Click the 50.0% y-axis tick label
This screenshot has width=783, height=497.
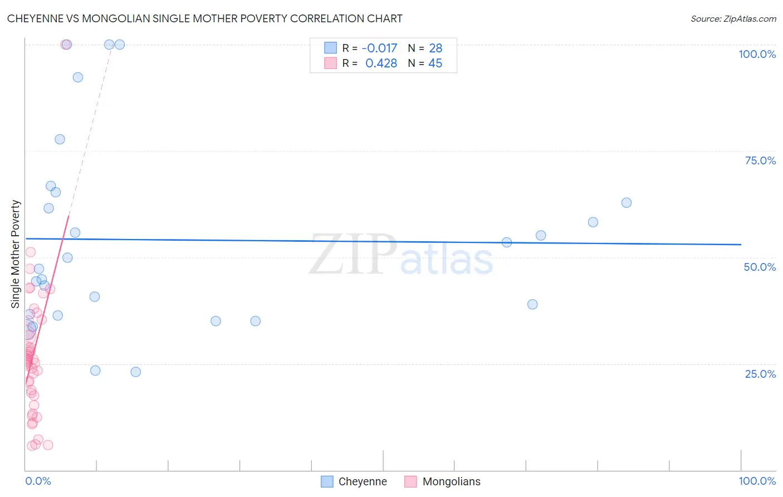coord(760,267)
